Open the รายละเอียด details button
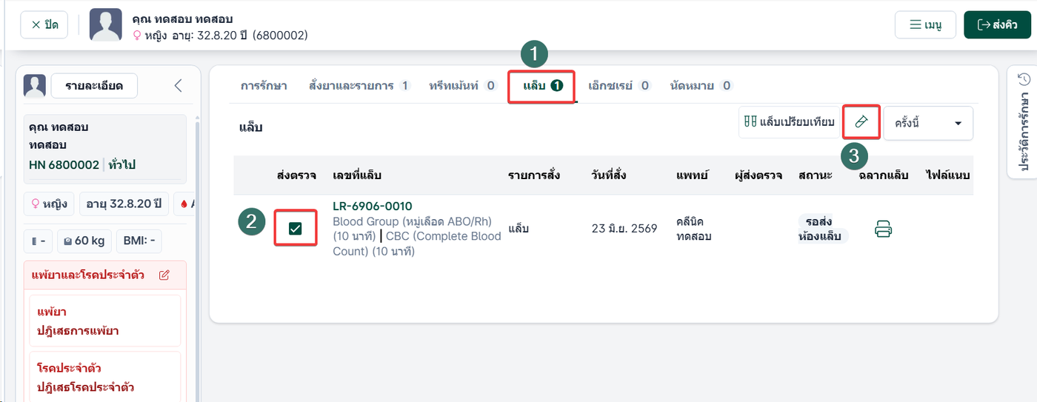The width and height of the screenshot is (1037, 402). pyautogui.click(x=94, y=86)
